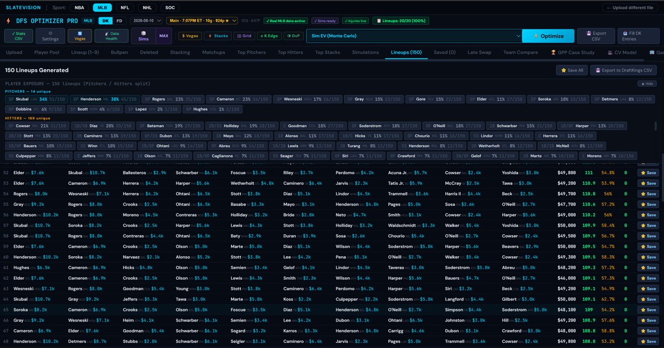Image resolution: width=664 pixels, height=348 pixels.
Task: Click the exposure panel vertical scrollbar
Action: [x=656, y=126]
